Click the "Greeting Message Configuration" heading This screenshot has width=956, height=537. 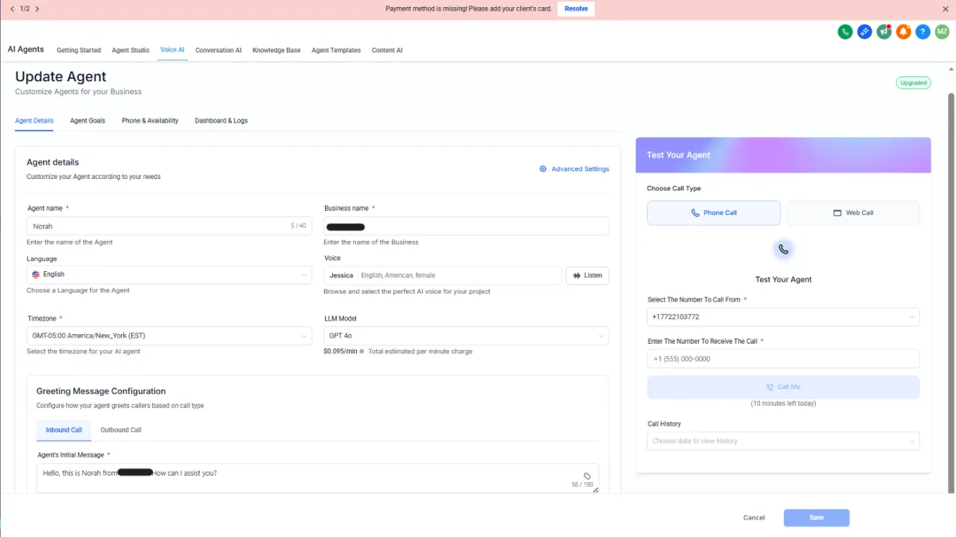tap(101, 391)
